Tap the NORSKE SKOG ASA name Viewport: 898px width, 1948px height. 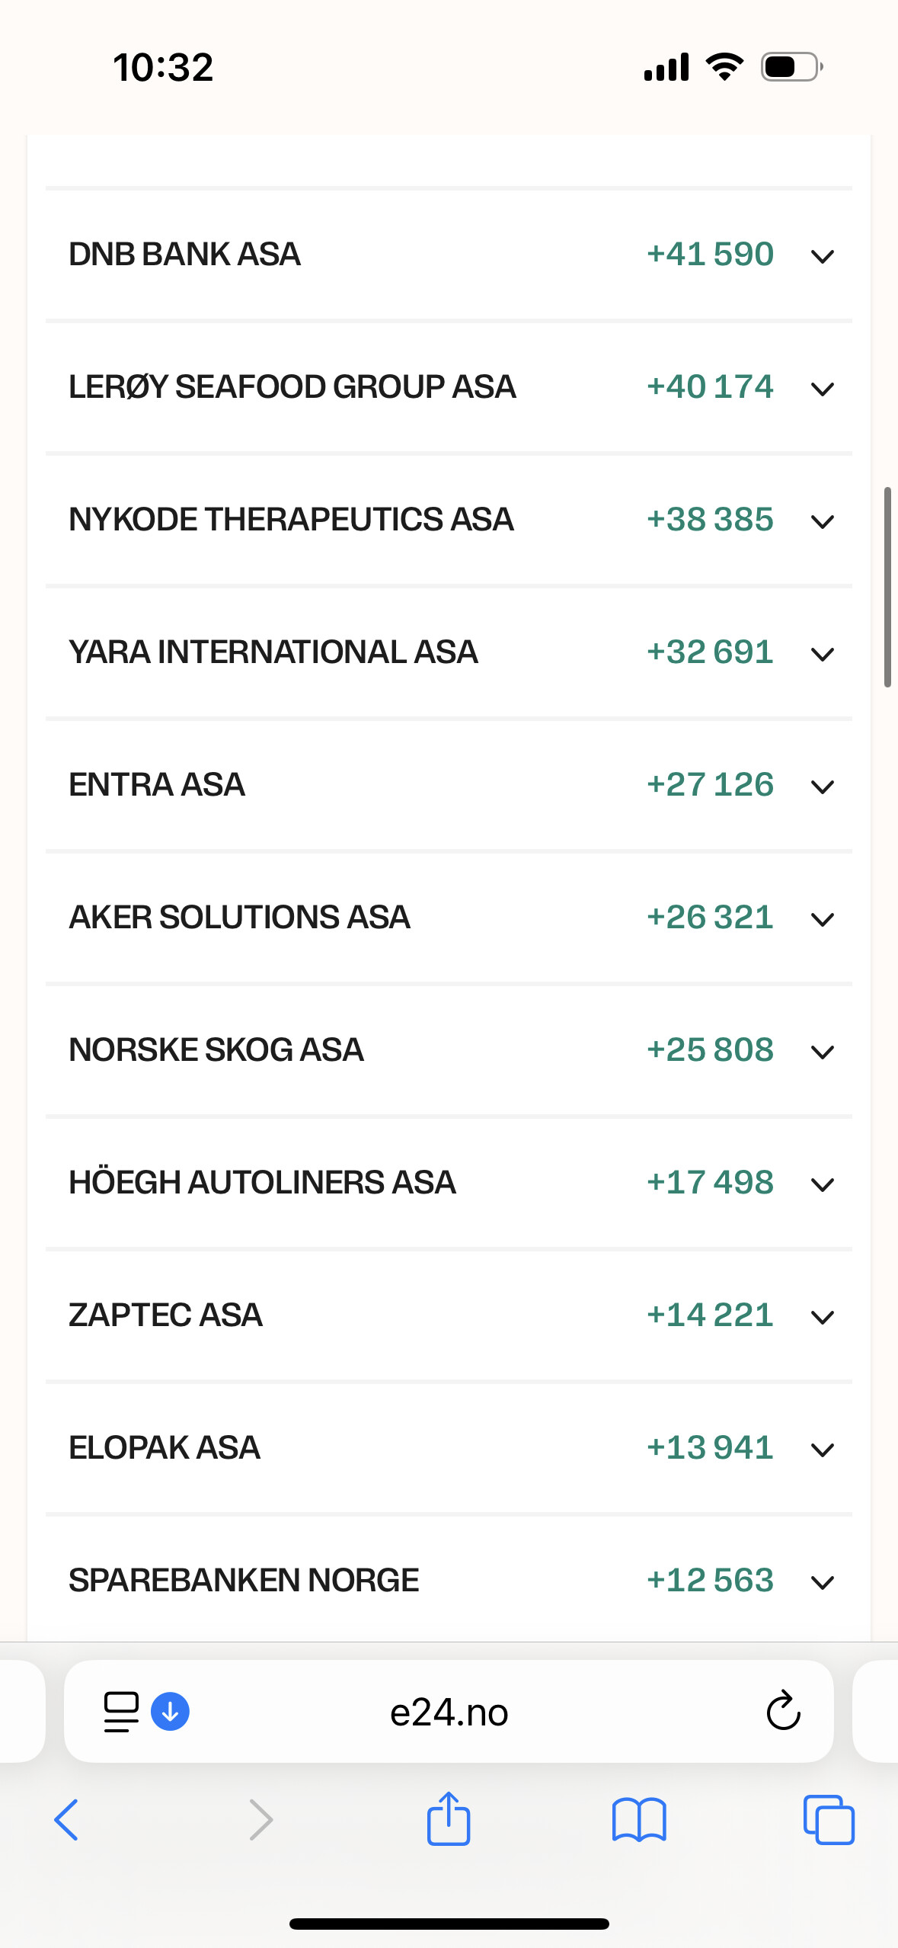[216, 1050]
